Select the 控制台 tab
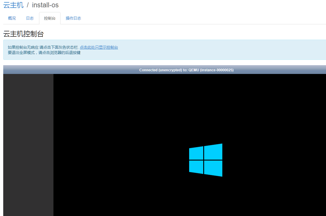The image size is (326, 216). click(50, 18)
